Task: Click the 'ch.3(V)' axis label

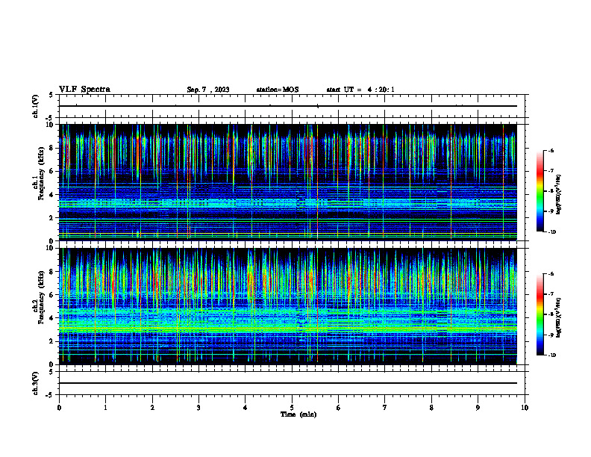Action: [x=36, y=383]
